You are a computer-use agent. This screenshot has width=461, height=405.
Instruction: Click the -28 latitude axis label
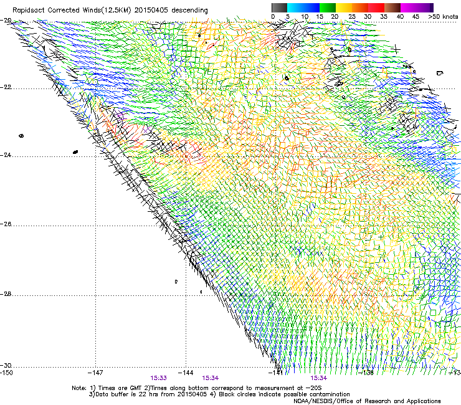coord(6,294)
